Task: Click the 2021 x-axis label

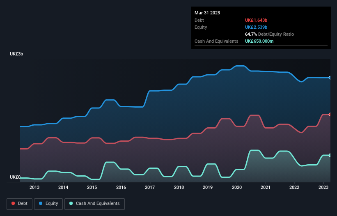Action: 266,187
